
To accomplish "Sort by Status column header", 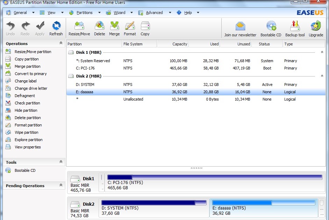I will point(267,44).
